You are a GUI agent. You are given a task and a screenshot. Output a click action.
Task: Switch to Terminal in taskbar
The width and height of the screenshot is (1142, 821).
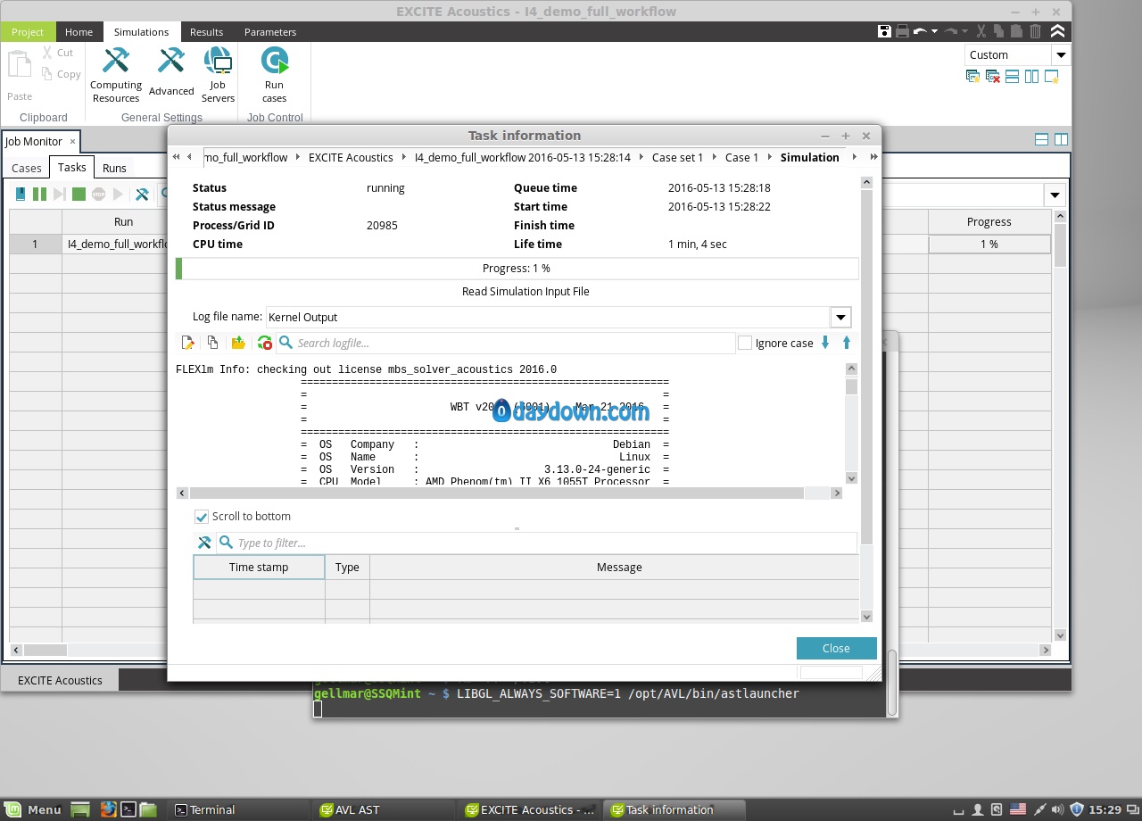[241, 809]
